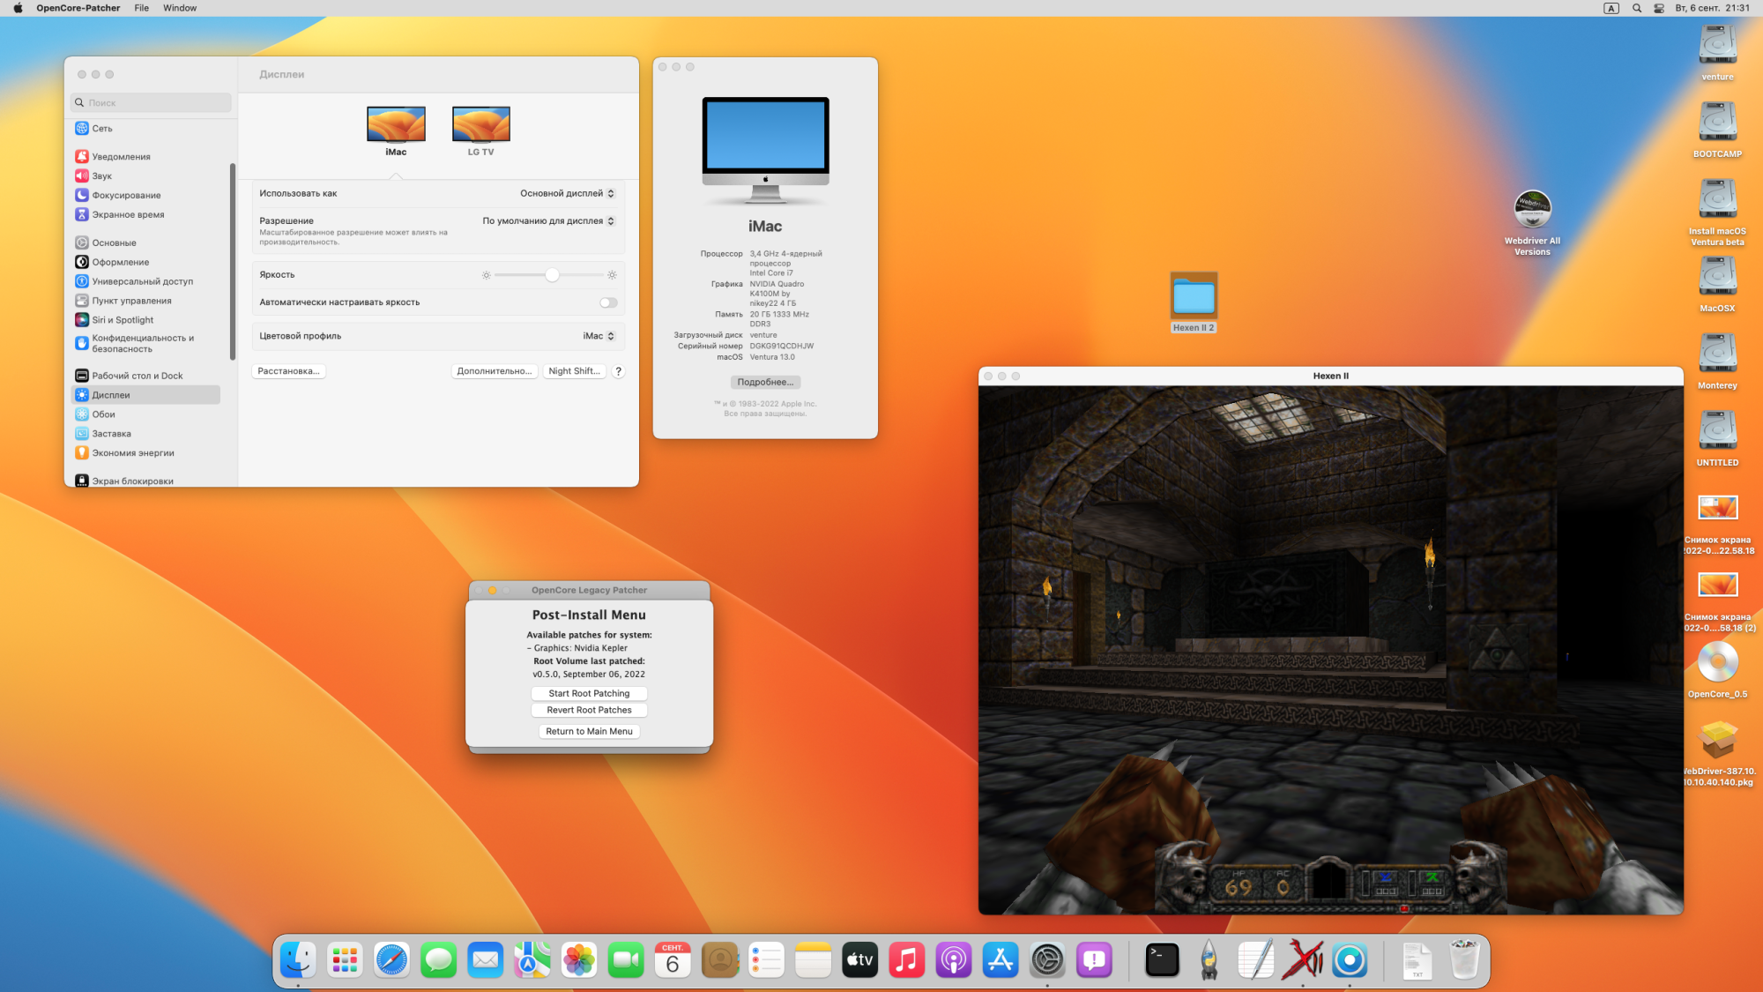Open the BOOTCAMP drive on the desktop

[1717, 123]
